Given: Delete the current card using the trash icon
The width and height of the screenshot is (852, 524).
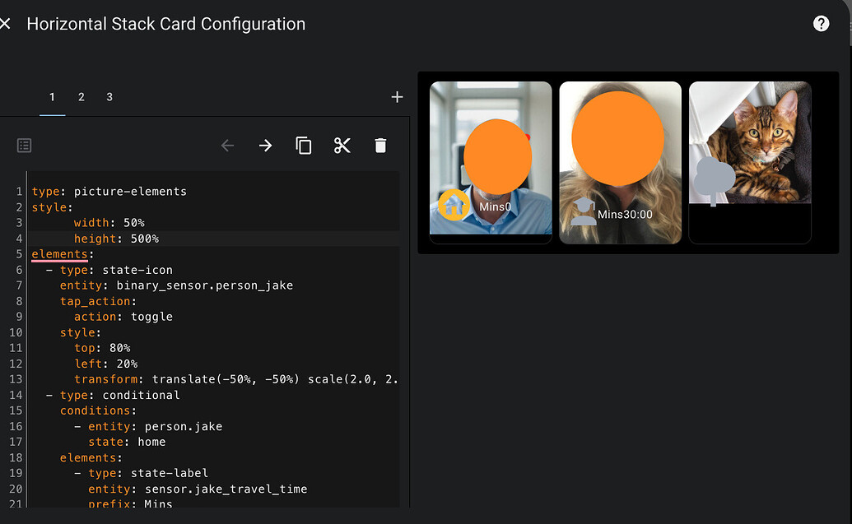Looking at the screenshot, I should 380,145.
